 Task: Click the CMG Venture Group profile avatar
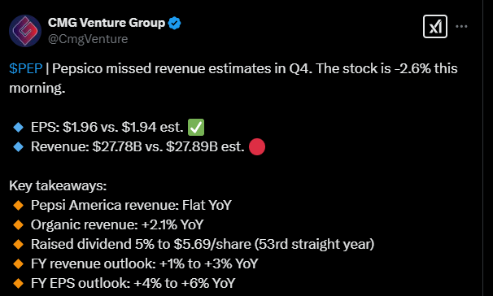[25, 31]
